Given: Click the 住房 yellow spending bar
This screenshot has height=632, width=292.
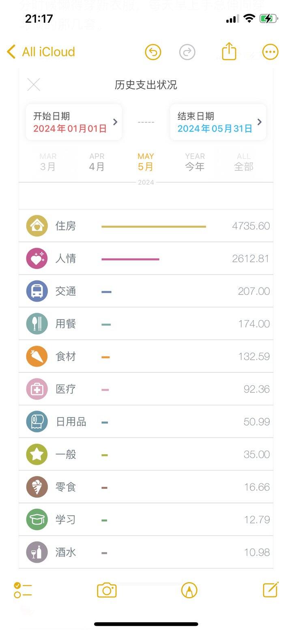Looking at the screenshot, I should pyautogui.click(x=154, y=226).
